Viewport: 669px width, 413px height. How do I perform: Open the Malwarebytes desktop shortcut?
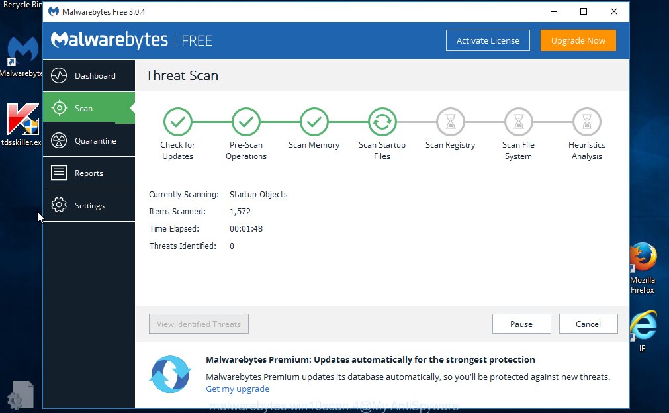point(22,57)
